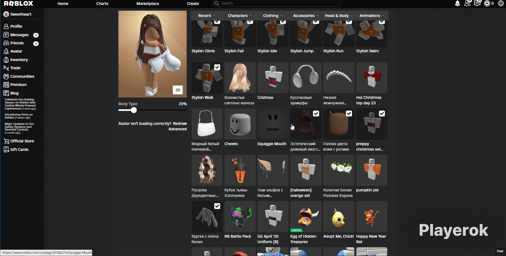Click the avatar preview image
This screenshot has height=256, width=506.
pos(152,54)
